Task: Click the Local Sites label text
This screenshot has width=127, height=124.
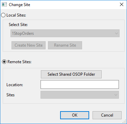Action: 16,15
